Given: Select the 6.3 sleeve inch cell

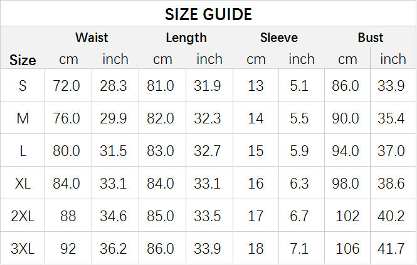Looking at the screenshot, I should (299, 184).
